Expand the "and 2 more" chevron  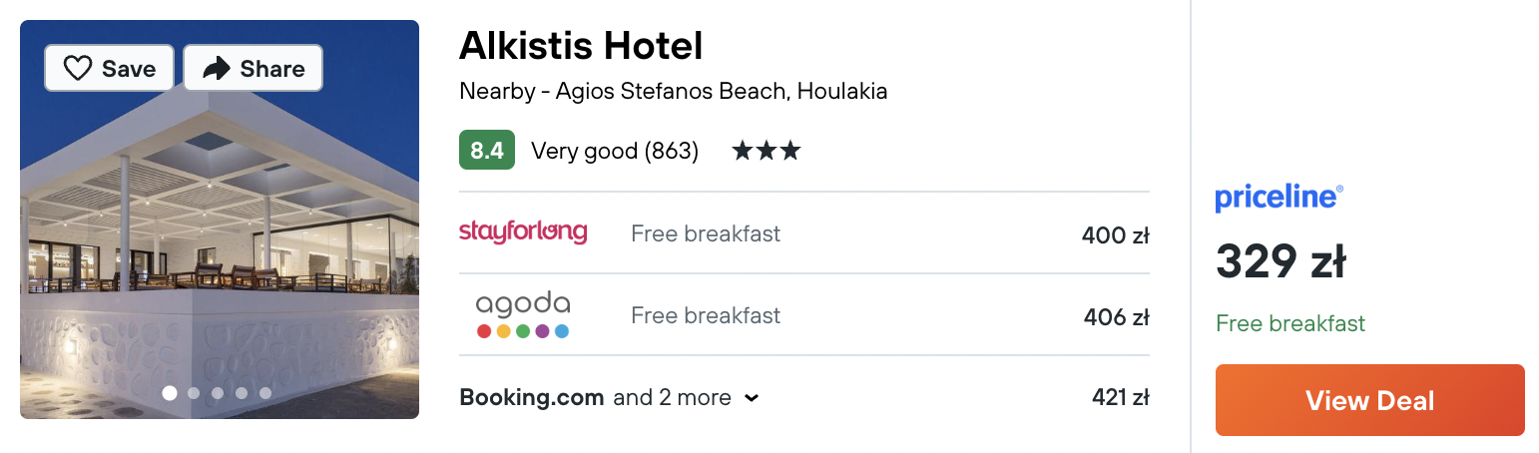tap(752, 398)
